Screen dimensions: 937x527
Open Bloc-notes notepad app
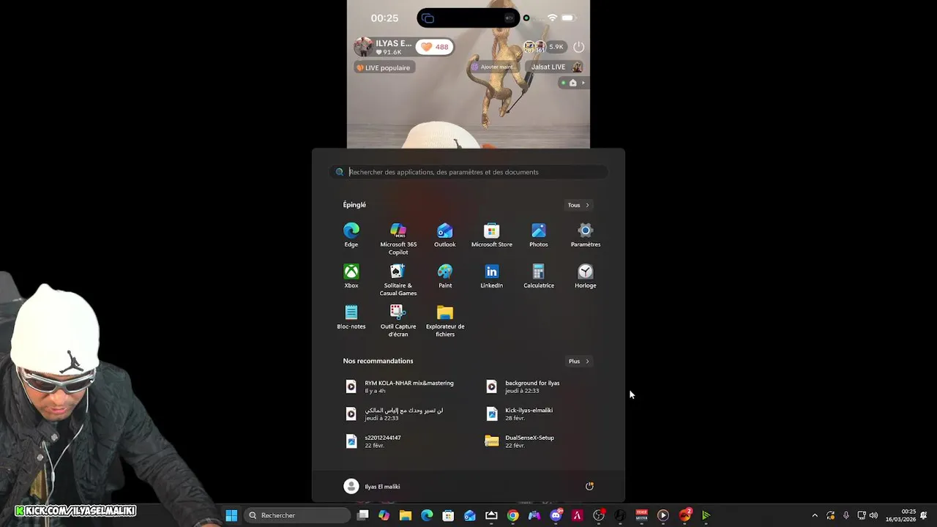pyautogui.click(x=351, y=317)
